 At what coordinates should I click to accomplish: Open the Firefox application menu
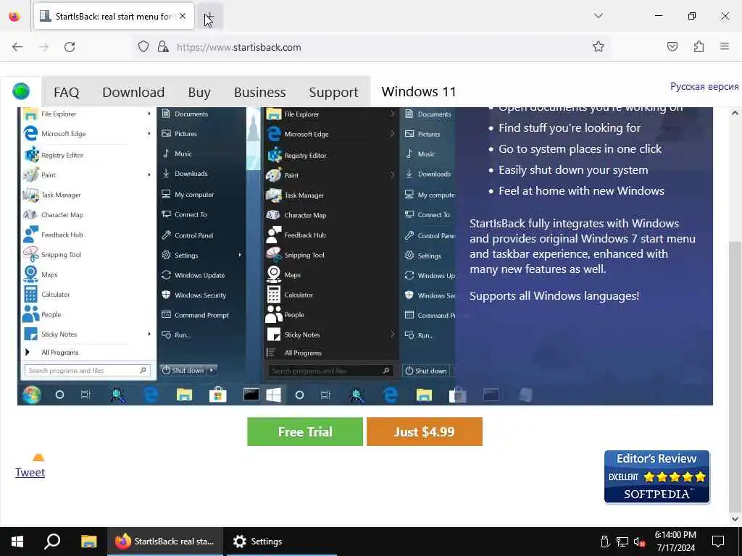click(x=725, y=46)
